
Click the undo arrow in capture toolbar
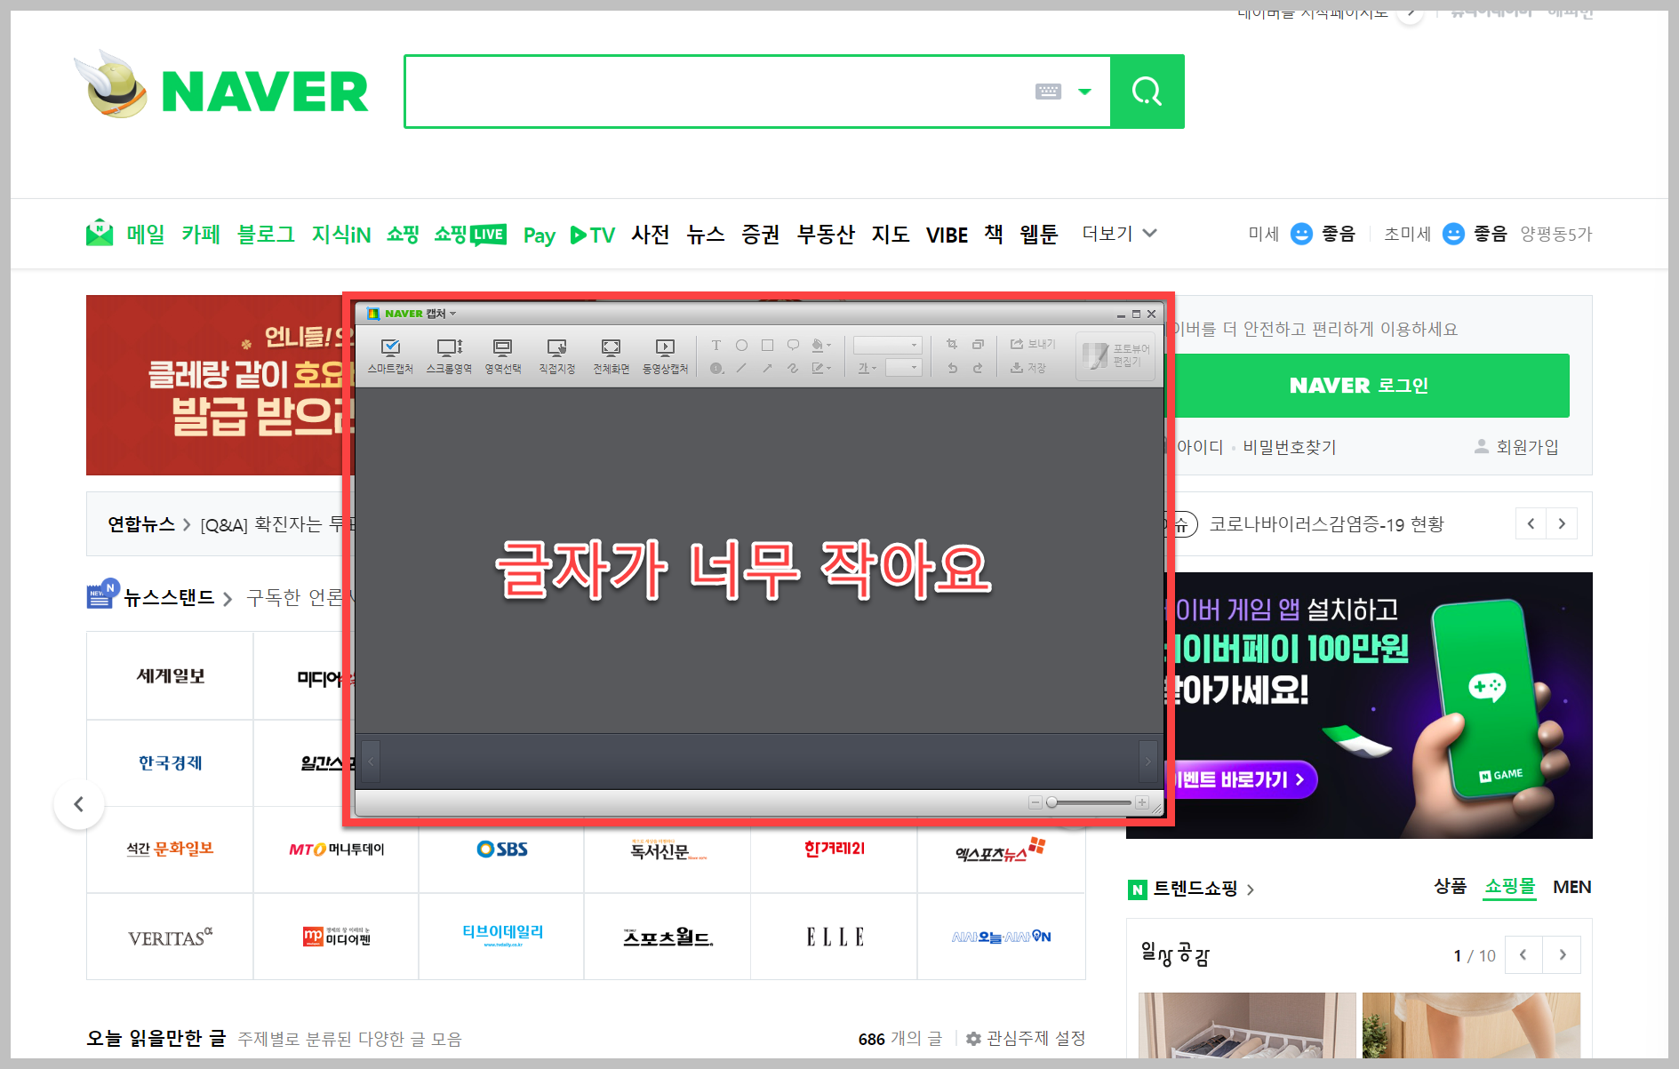[952, 368]
